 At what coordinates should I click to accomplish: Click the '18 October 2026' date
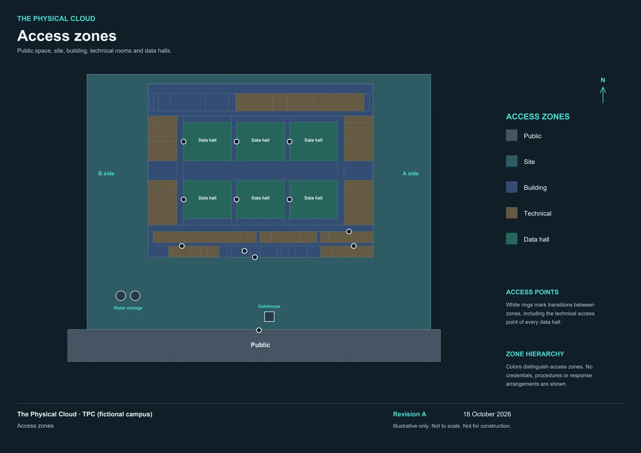point(487,414)
